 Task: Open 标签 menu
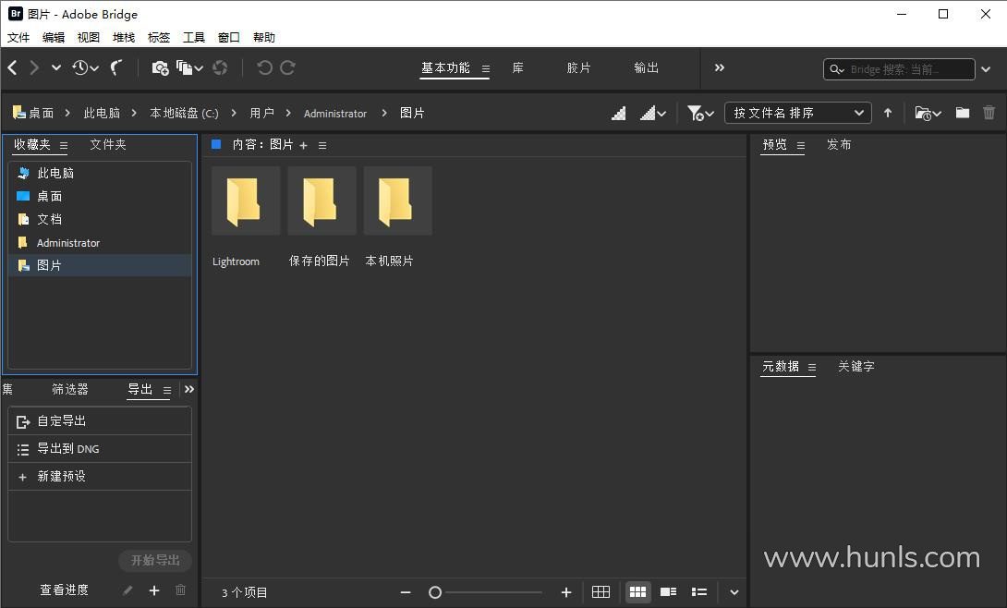click(x=159, y=37)
